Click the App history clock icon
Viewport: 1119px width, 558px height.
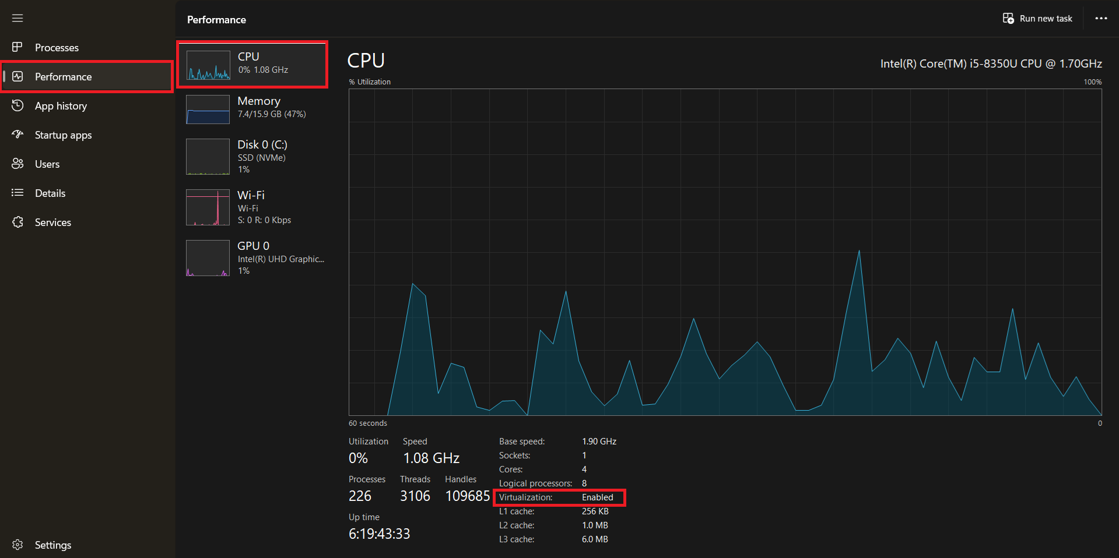click(x=17, y=105)
